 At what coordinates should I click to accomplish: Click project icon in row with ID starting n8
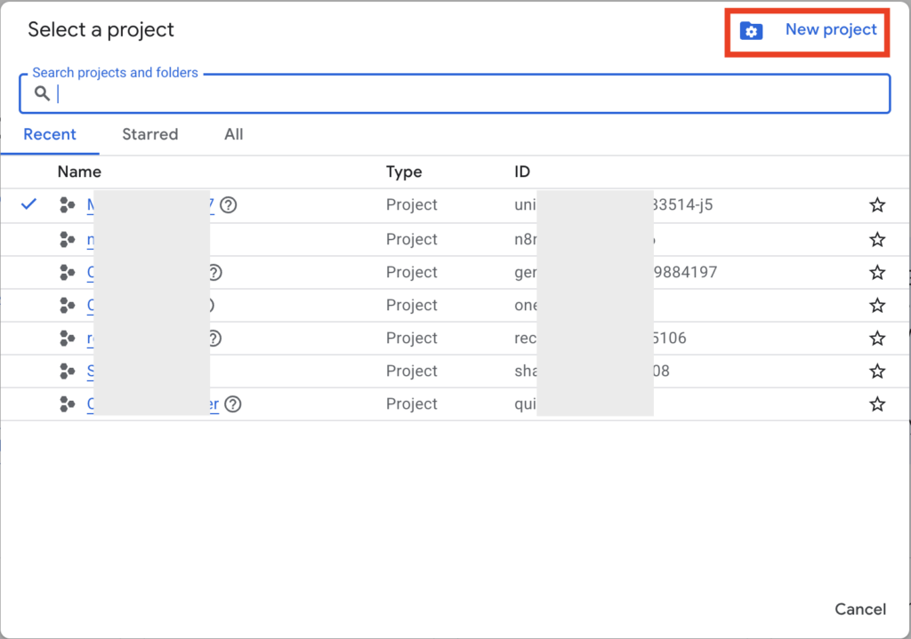click(x=68, y=239)
